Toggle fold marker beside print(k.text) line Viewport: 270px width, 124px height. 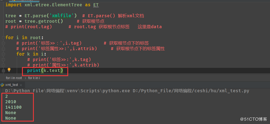[3, 71]
